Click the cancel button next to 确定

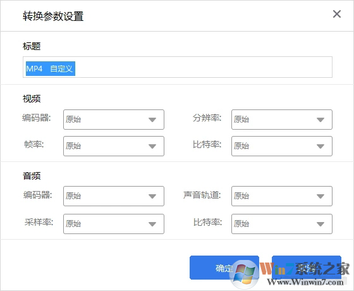(307, 268)
